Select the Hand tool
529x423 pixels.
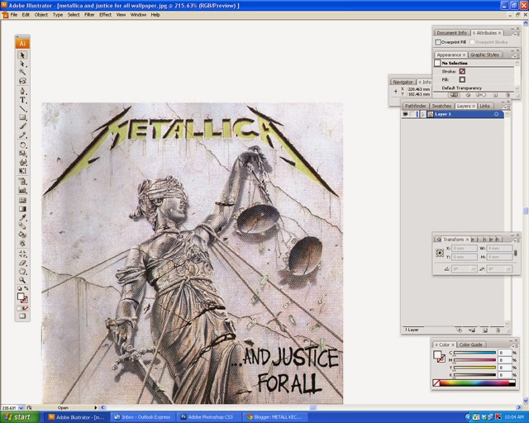[x=22, y=272]
